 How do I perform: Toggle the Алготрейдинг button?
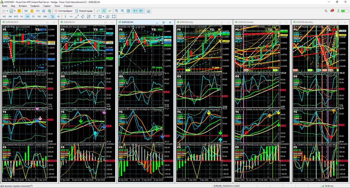(64, 11)
